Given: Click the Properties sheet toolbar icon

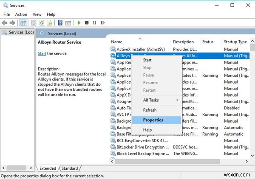Looking at the screenshot, I should tap(34, 23).
